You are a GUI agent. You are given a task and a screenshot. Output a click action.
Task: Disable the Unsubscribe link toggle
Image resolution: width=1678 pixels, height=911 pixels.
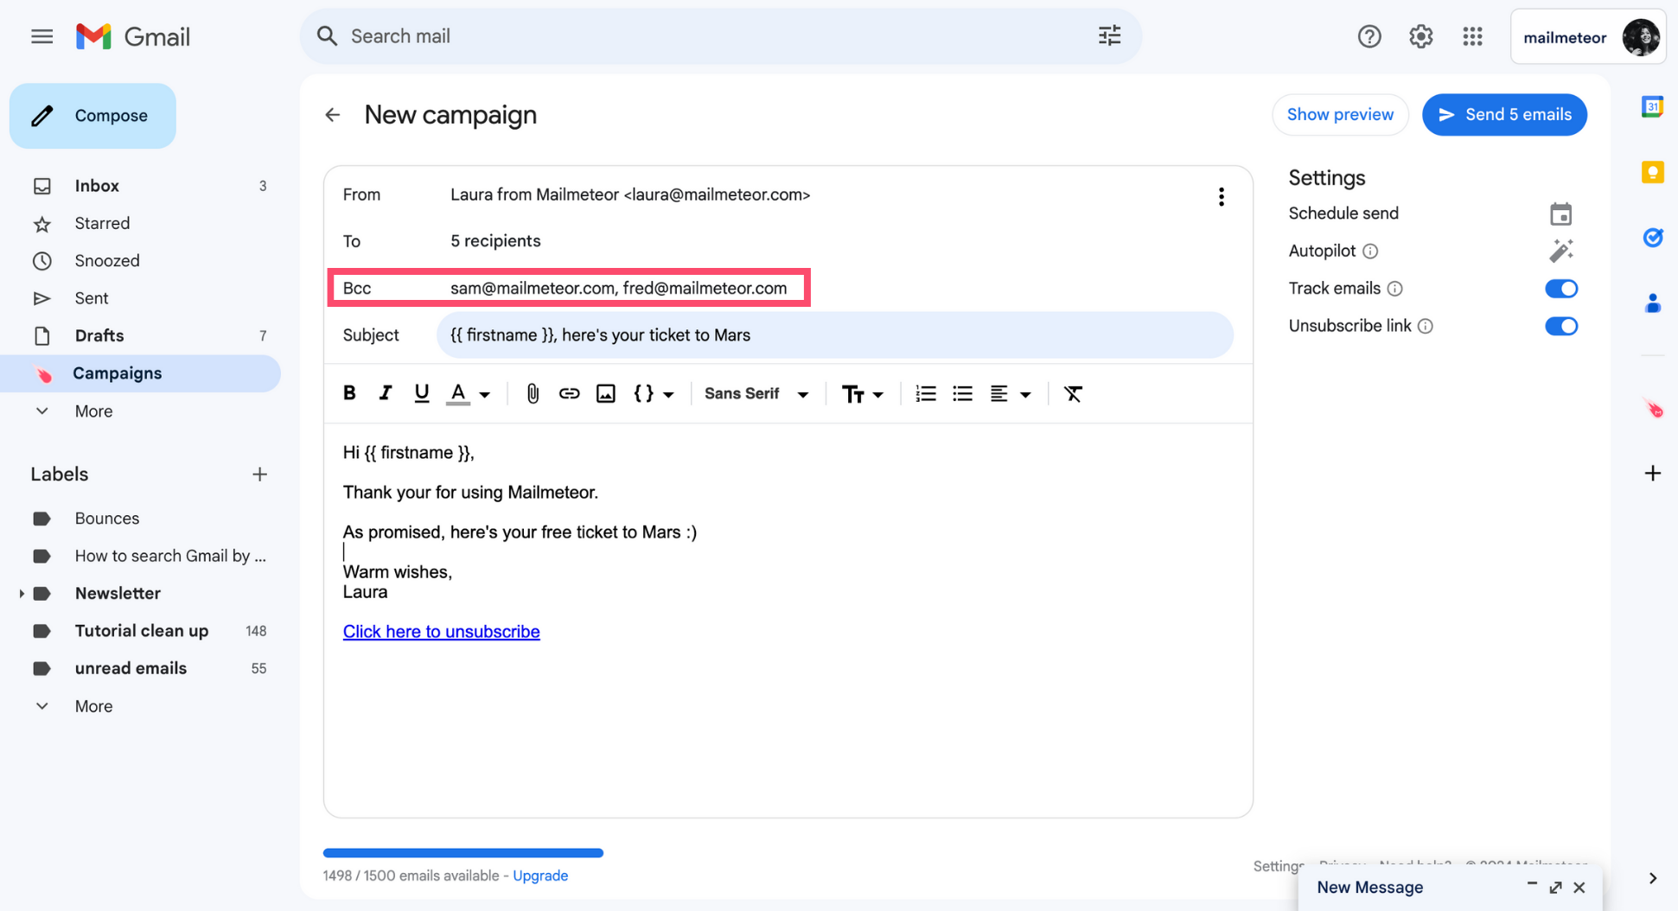click(x=1561, y=326)
